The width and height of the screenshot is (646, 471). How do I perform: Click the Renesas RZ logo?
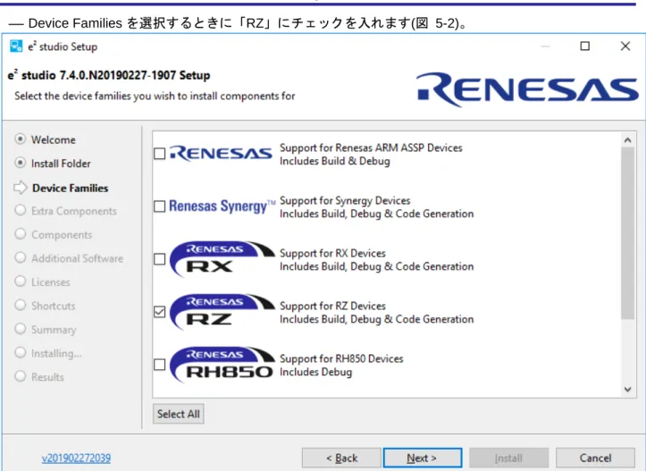coord(222,312)
